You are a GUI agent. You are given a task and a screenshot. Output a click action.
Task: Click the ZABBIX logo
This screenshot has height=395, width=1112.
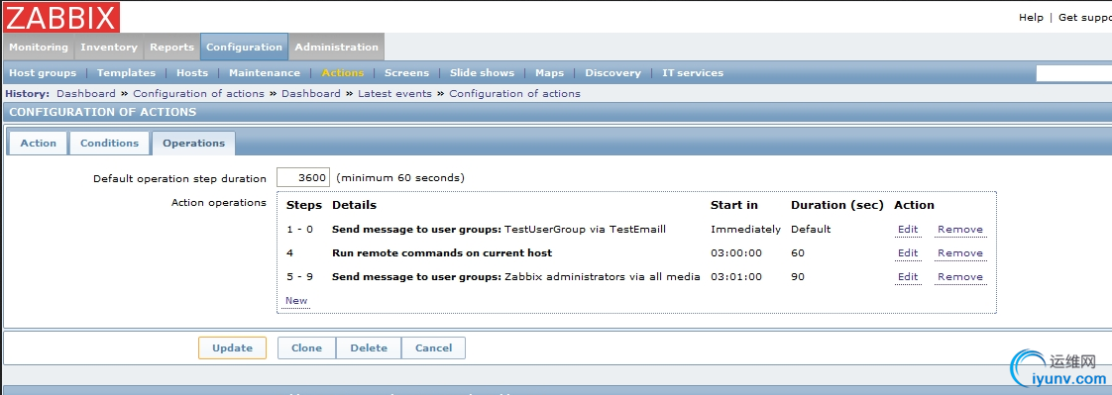coord(61,17)
